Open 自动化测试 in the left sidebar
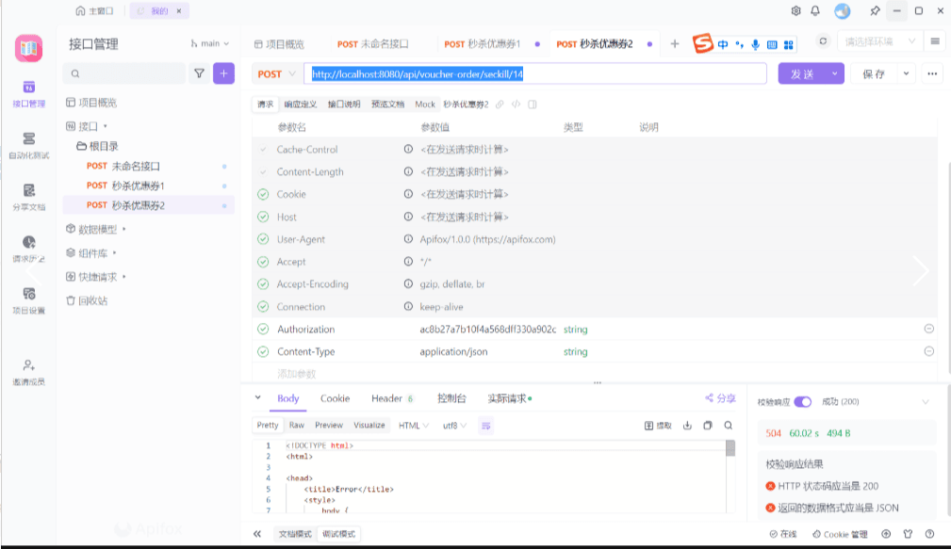The height and width of the screenshot is (549, 951). 28,144
